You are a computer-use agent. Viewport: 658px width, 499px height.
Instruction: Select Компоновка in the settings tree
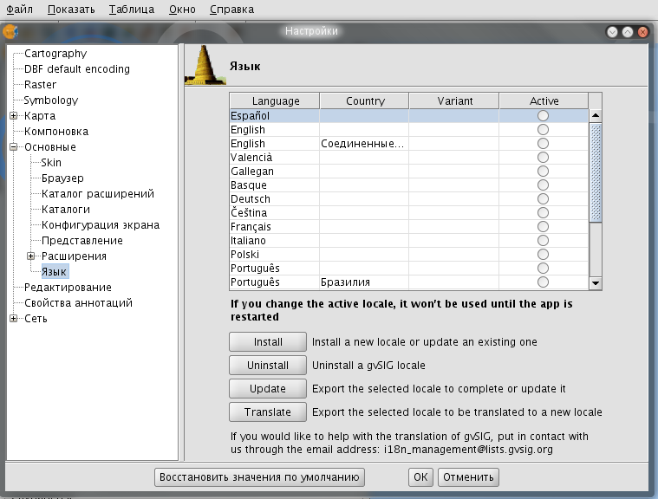[56, 132]
